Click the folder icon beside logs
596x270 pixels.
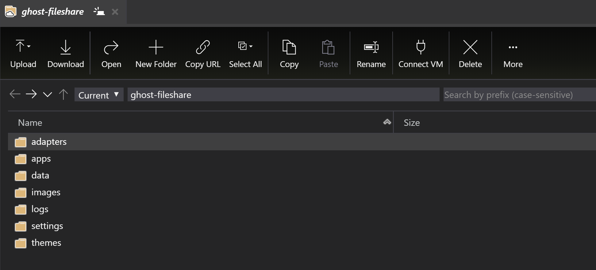coord(21,209)
